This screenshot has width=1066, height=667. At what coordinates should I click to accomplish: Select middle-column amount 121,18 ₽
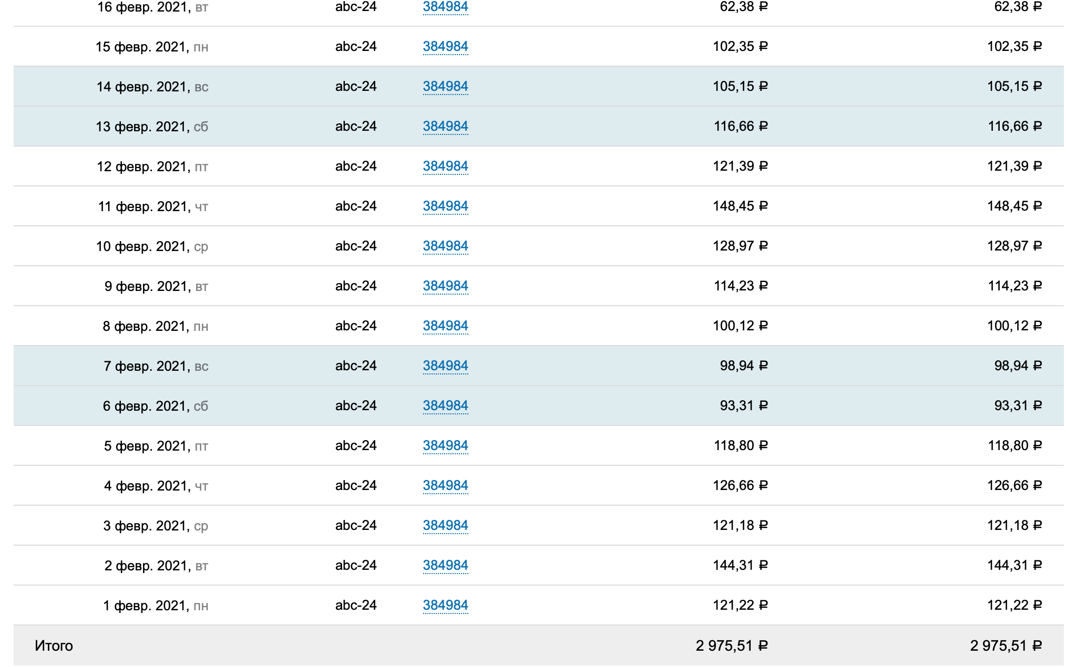pyautogui.click(x=740, y=525)
